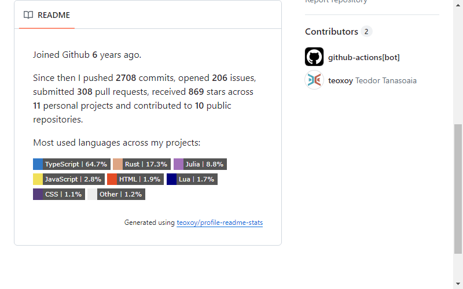Screen dimensions: 463x289
Task: Click the README book icon
Action: click(x=28, y=15)
